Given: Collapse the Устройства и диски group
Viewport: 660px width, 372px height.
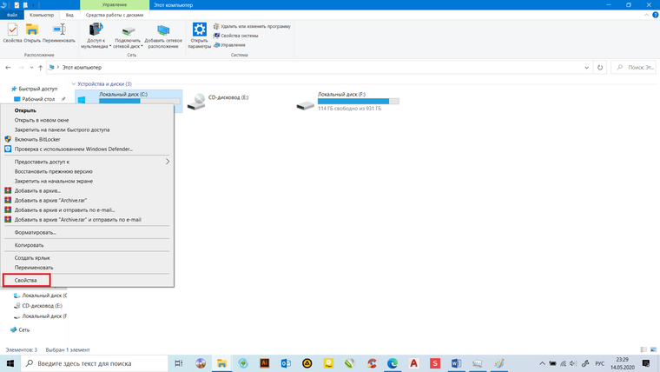Looking at the screenshot, I should 74,83.
